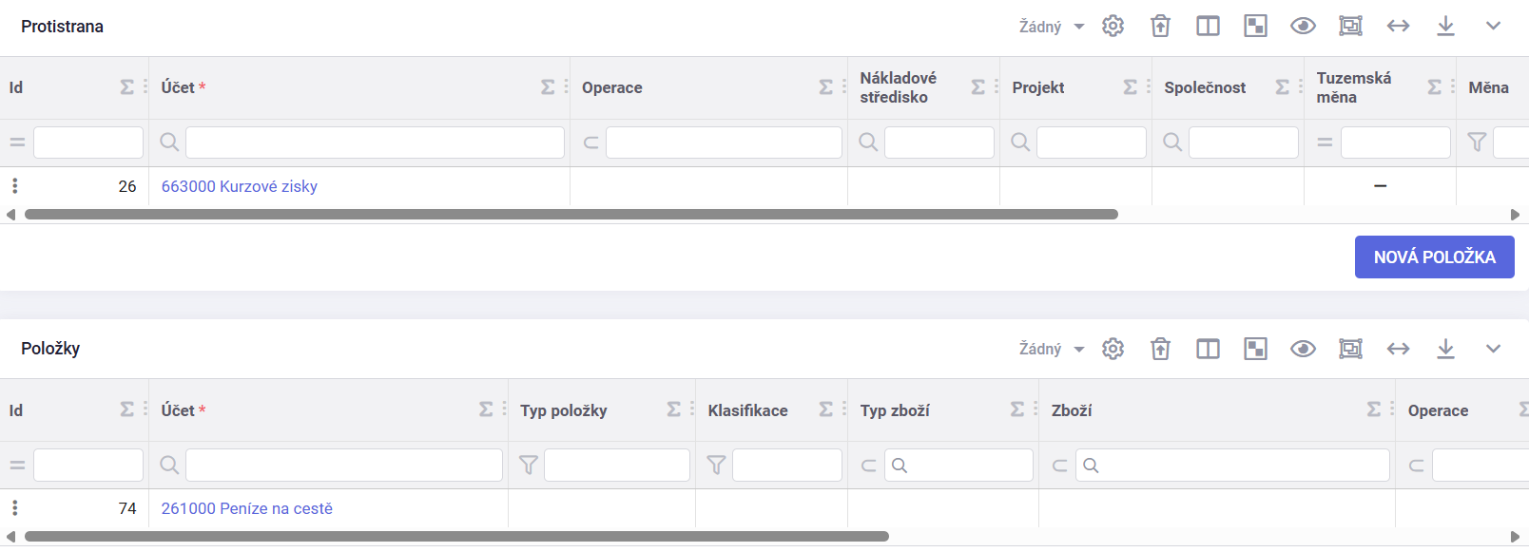1529x552 pixels.
Task: Click the NOVÁ POLOŽKA button
Action: tap(1434, 257)
